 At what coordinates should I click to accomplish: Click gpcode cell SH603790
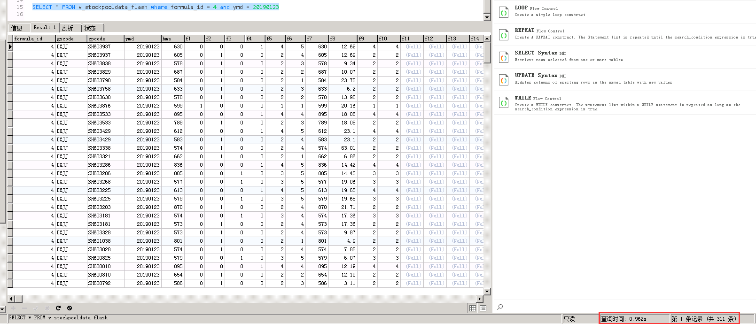tap(105, 80)
